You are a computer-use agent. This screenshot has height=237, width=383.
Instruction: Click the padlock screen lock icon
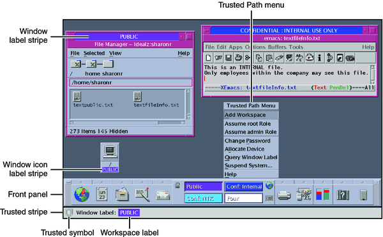(177, 185)
